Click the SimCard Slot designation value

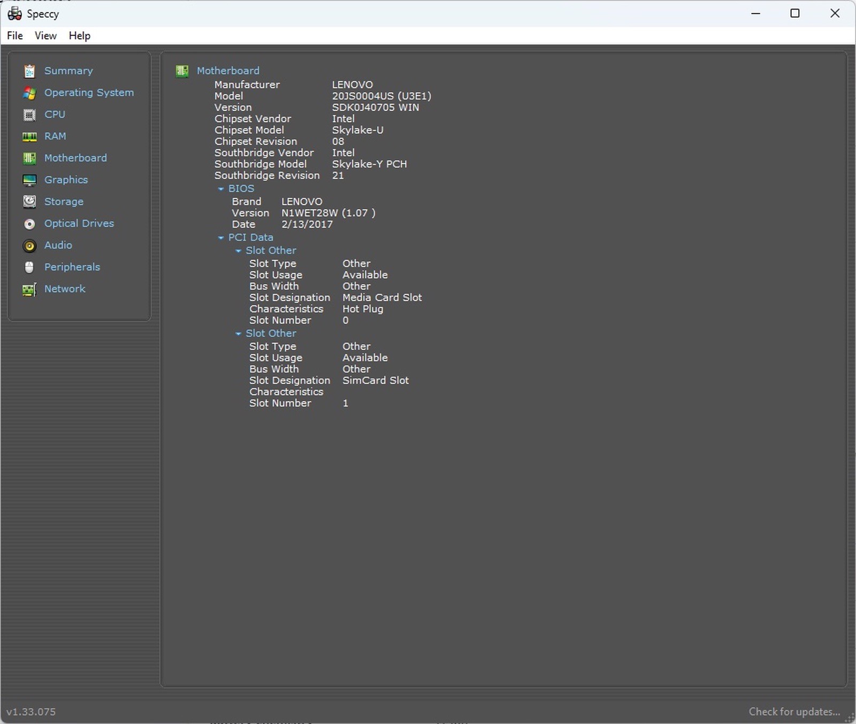[376, 380]
